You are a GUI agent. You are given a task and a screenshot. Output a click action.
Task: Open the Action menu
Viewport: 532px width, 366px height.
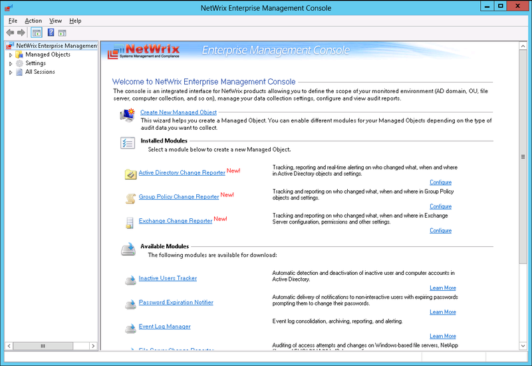pos(33,21)
